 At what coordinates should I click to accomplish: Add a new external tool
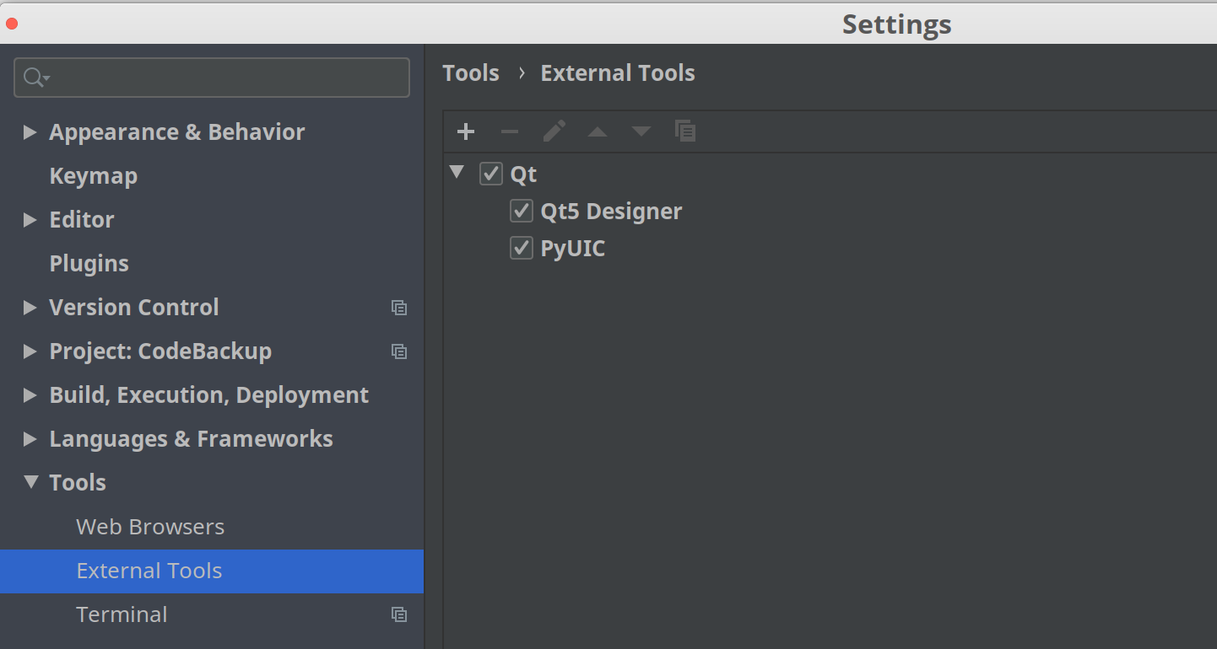(466, 131)
